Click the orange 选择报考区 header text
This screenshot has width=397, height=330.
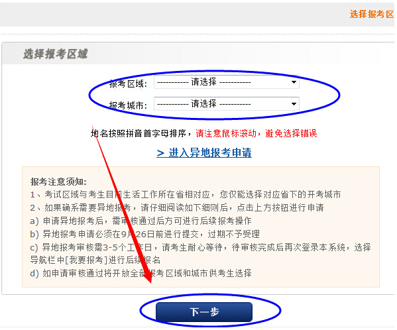pyautogui.click(x=372, y=14)
